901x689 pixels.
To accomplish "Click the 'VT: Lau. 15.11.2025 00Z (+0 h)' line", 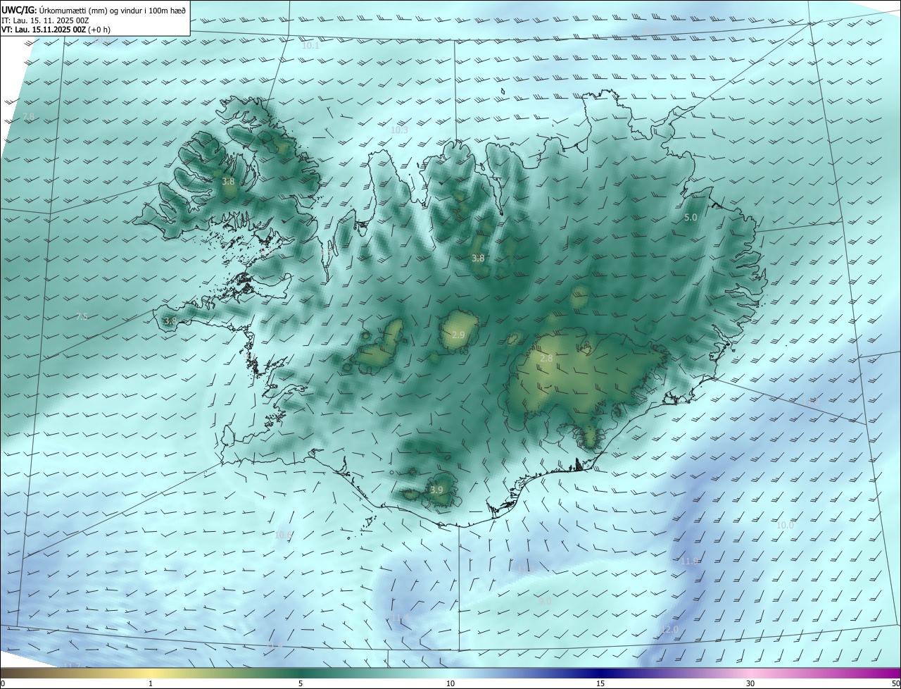I will [x=56, y=30].
